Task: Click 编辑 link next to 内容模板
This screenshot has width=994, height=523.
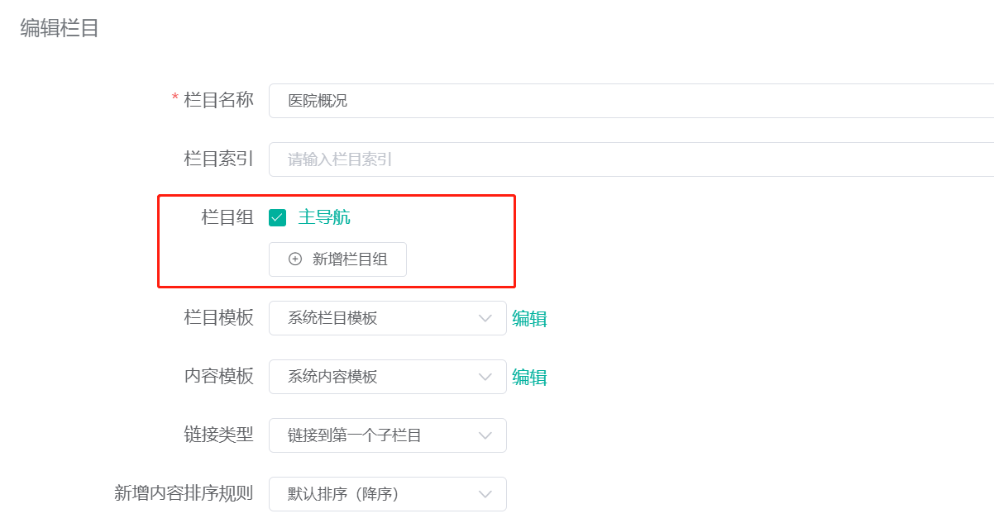Action: (528, 377)
